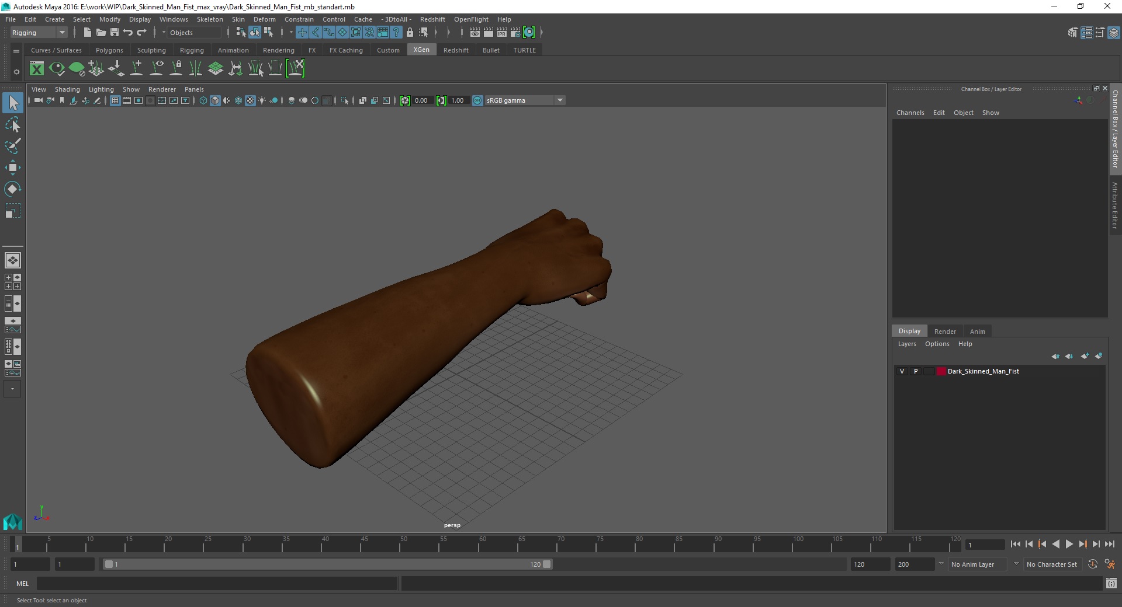
Task: Create new empty display layer
Action: click(x=1085, y=356)
